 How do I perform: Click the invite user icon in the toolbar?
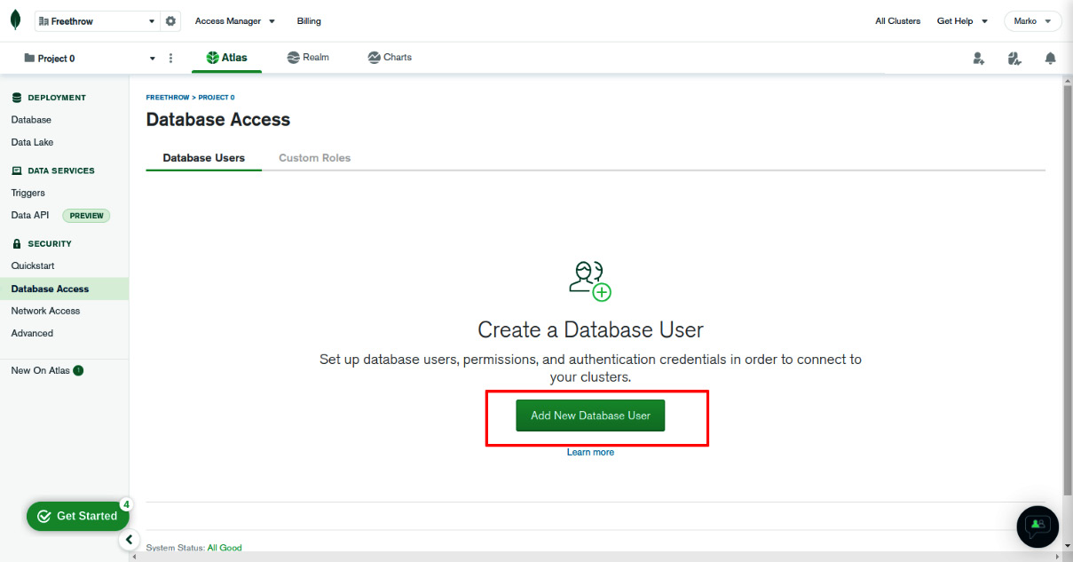click(978, 58)
